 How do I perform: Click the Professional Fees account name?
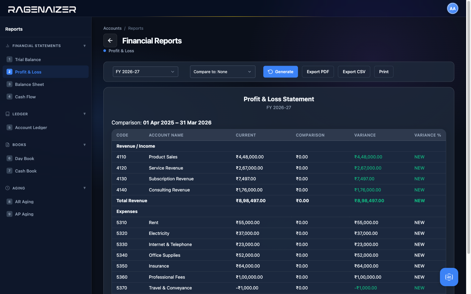[x=167, y=277]
